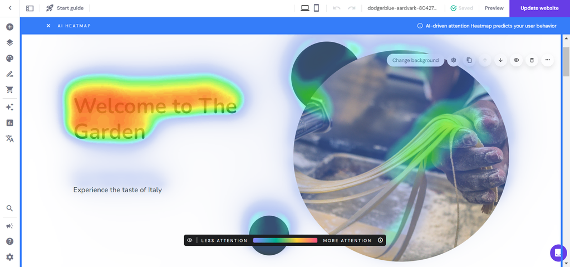Open the translate languages icon
Image resolution: width=570 pixels, height=267 pixels.
[10, 138]
